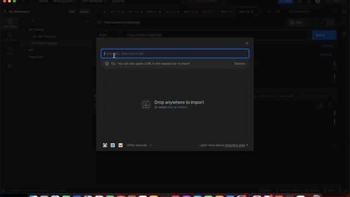Click the collections filter icon
Viewport: 350px width, 197px height.
pyautogui.click(x=33, y=21)
